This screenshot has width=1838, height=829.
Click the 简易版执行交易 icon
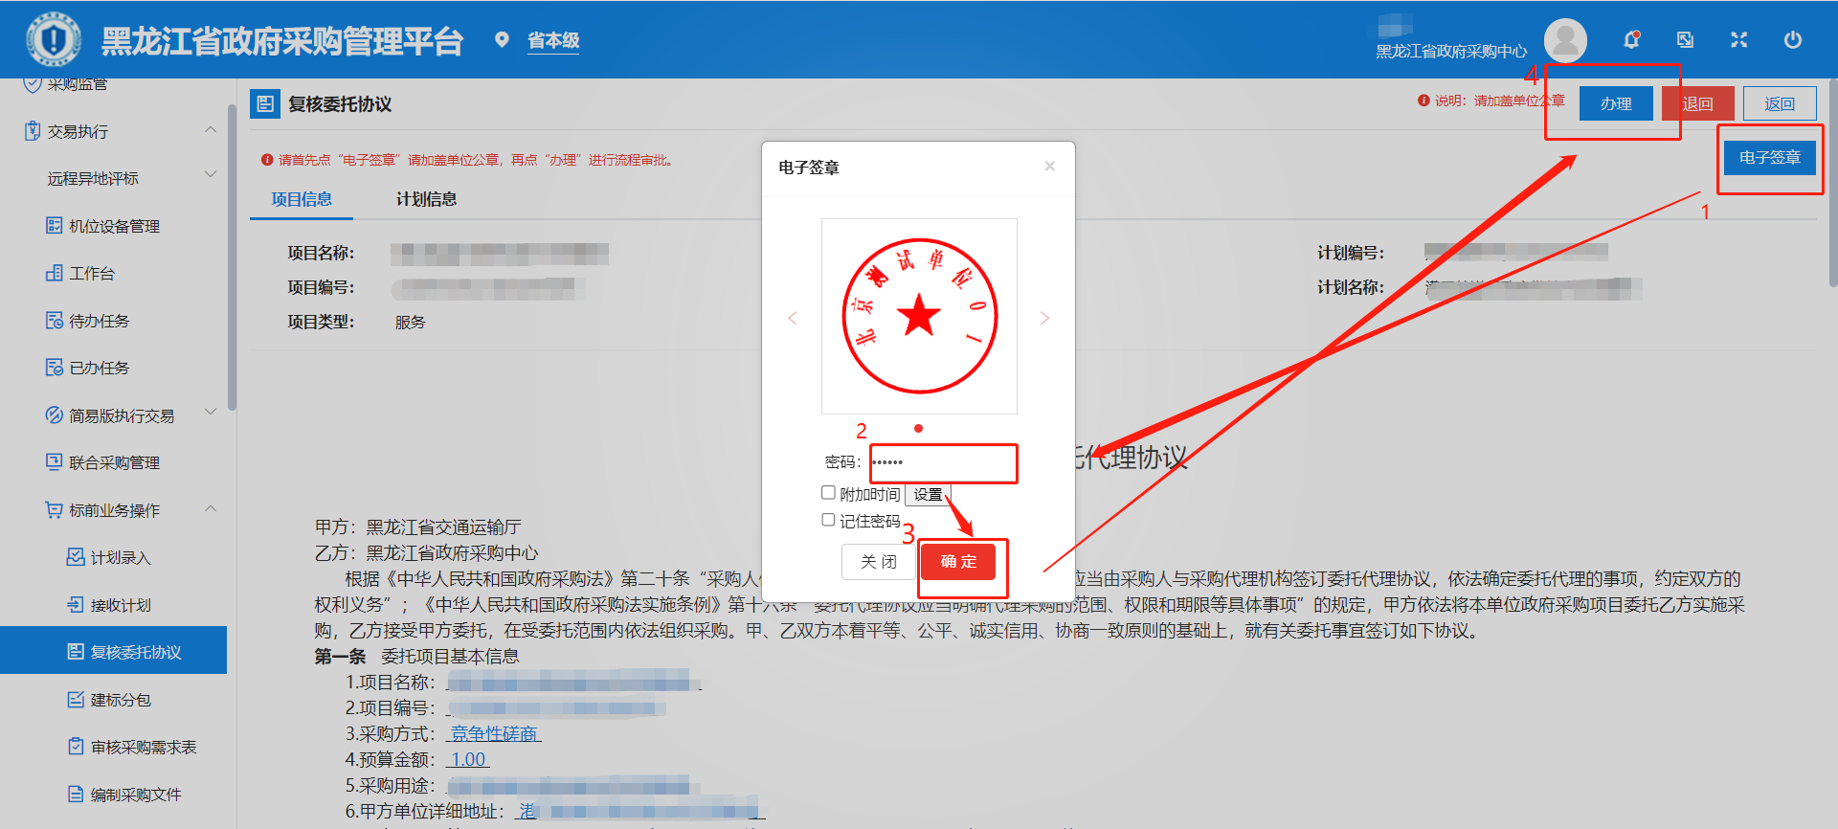(x=55, y=414)
